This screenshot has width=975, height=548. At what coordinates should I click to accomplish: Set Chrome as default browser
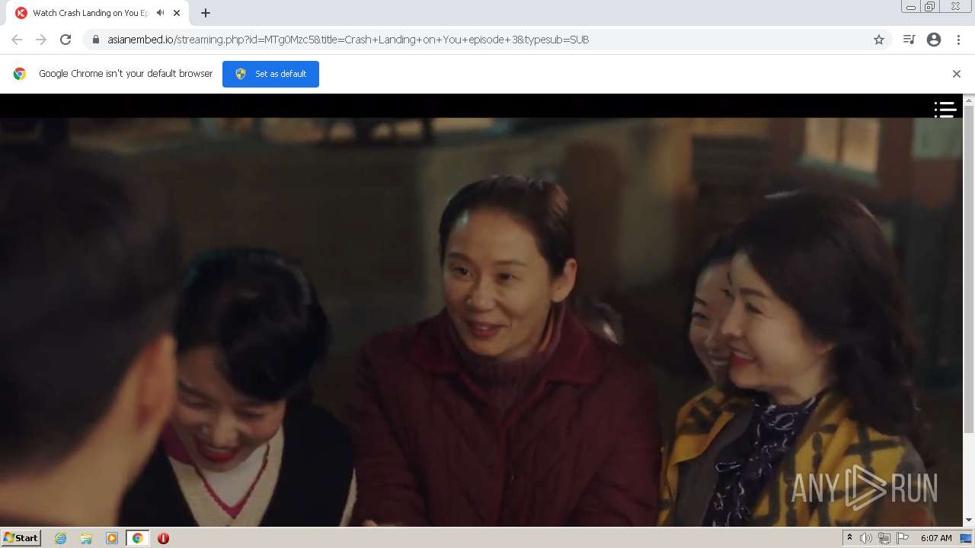pyautogui.click(x=270, y=74)
